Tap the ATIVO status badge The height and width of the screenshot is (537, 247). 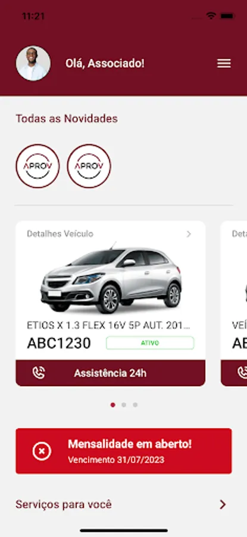click(x=150, y=343)
